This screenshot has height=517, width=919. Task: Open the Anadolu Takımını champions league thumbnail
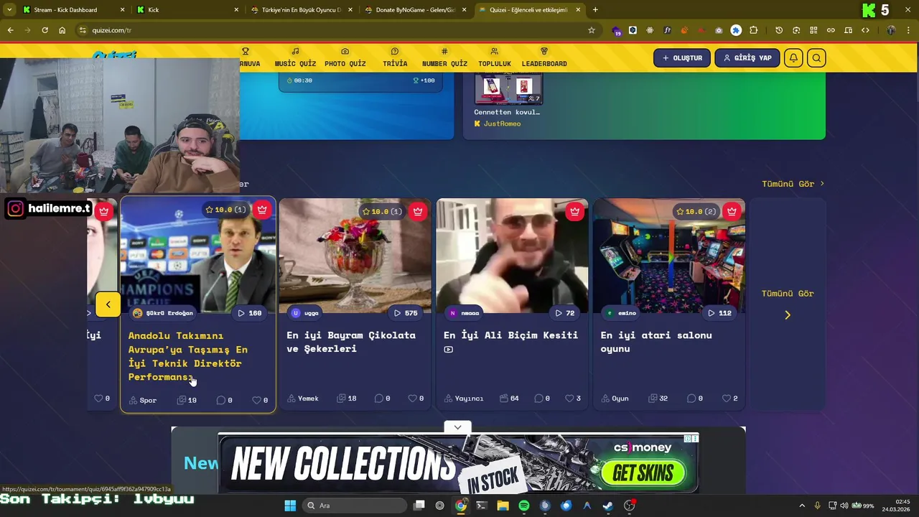(x=198, y=255)
